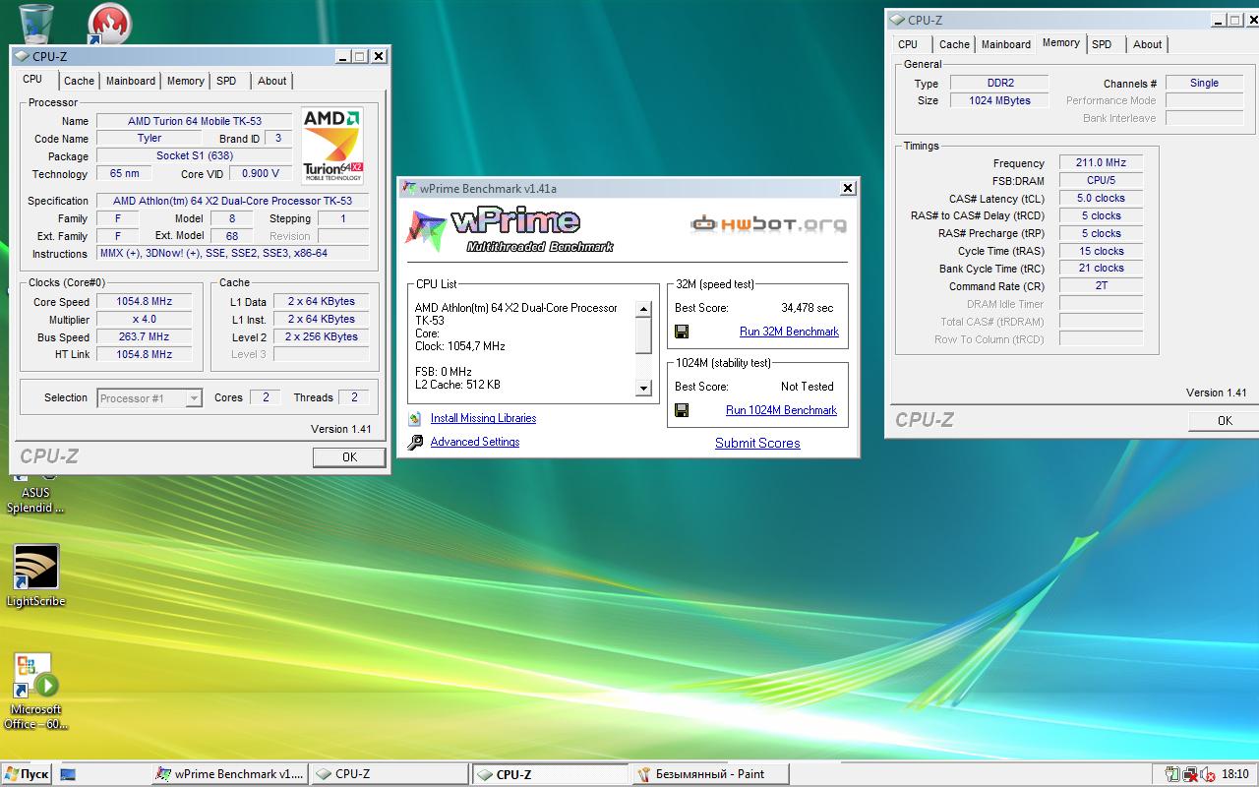Click the wPrime logo banner
This screenshot has width=1259, height=787.
(509, 230)
